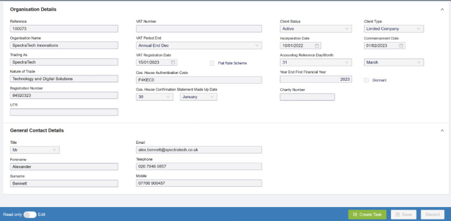Open the Incorporation Date calendar picker icon

coord(317,46)
